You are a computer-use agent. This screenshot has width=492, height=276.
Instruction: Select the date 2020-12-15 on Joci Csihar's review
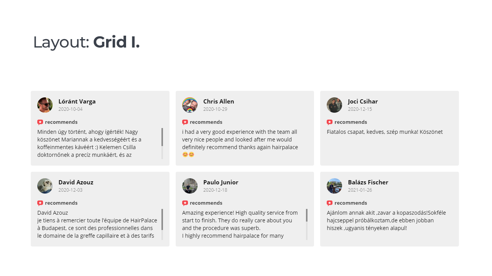[x=360, y=109]
